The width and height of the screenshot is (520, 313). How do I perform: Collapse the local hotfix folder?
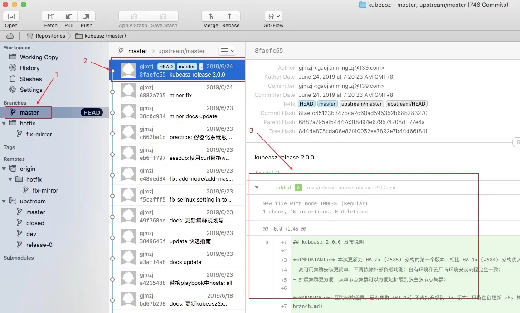pyautogui.click(x=4, y=123)
